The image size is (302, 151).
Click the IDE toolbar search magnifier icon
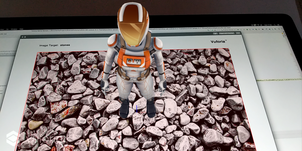pos(279,29)
